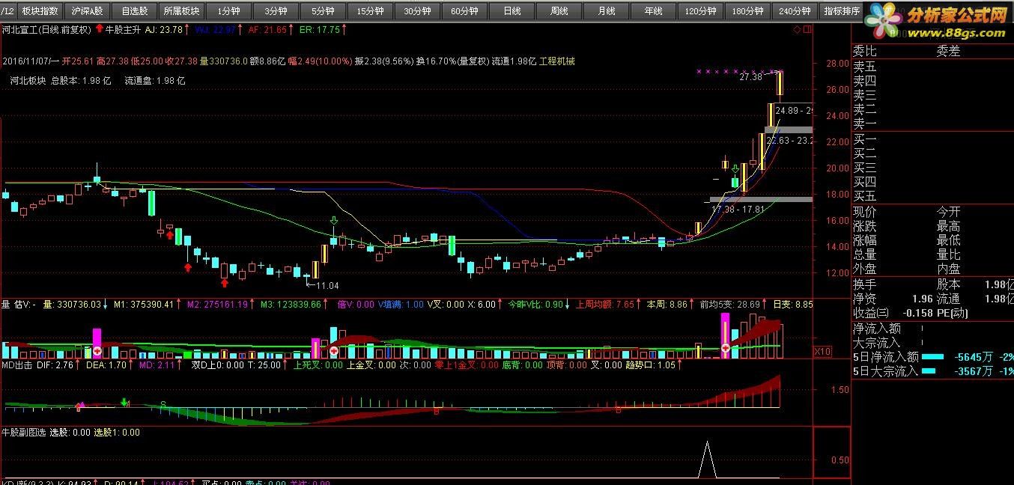Switch chart to 周线 weekly period
This screenshot has width=1014, height=485.
[559, 11]
